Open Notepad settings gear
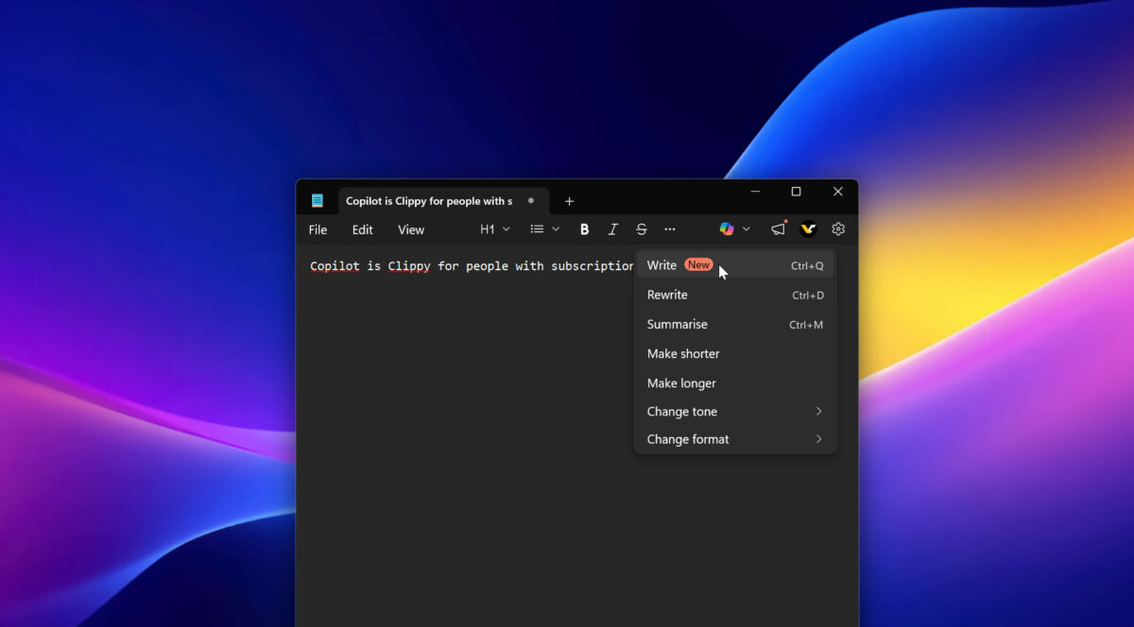This screenshot has width=1134, height=627. tap(838, 229)
